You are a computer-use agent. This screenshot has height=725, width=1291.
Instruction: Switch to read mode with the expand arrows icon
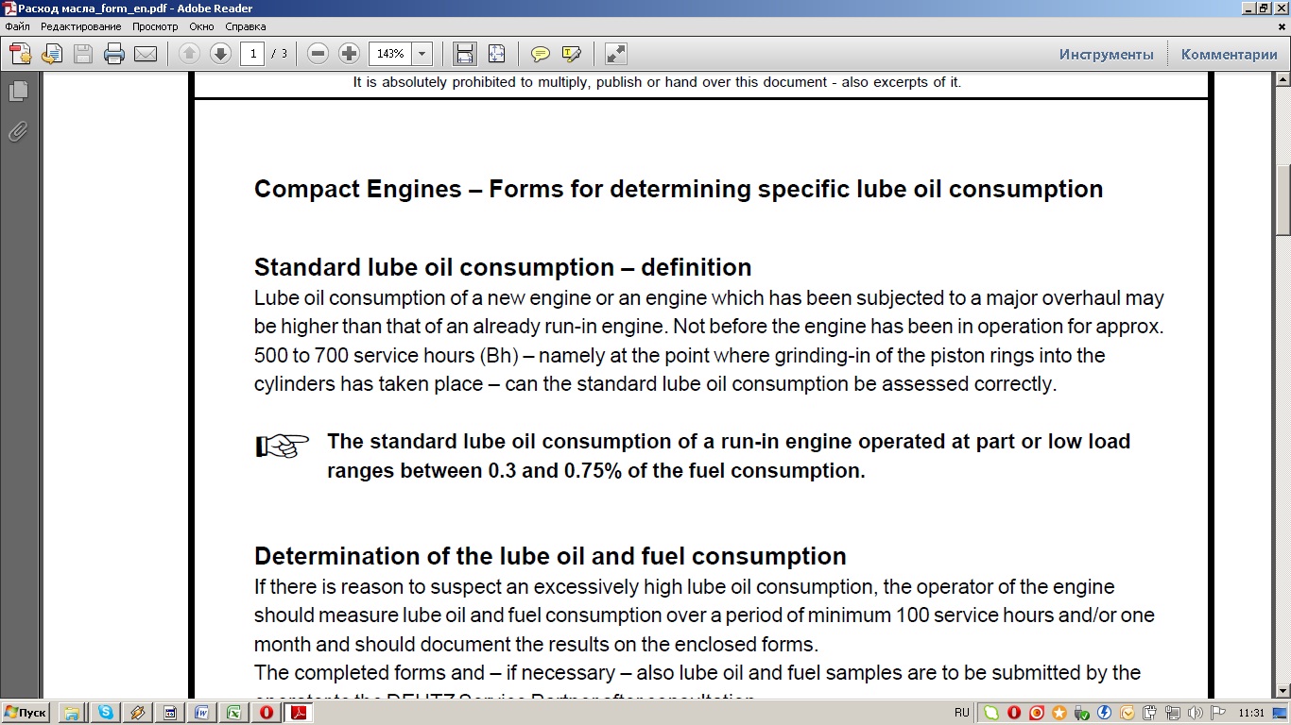pyautogui.click(x=615, y=54)
